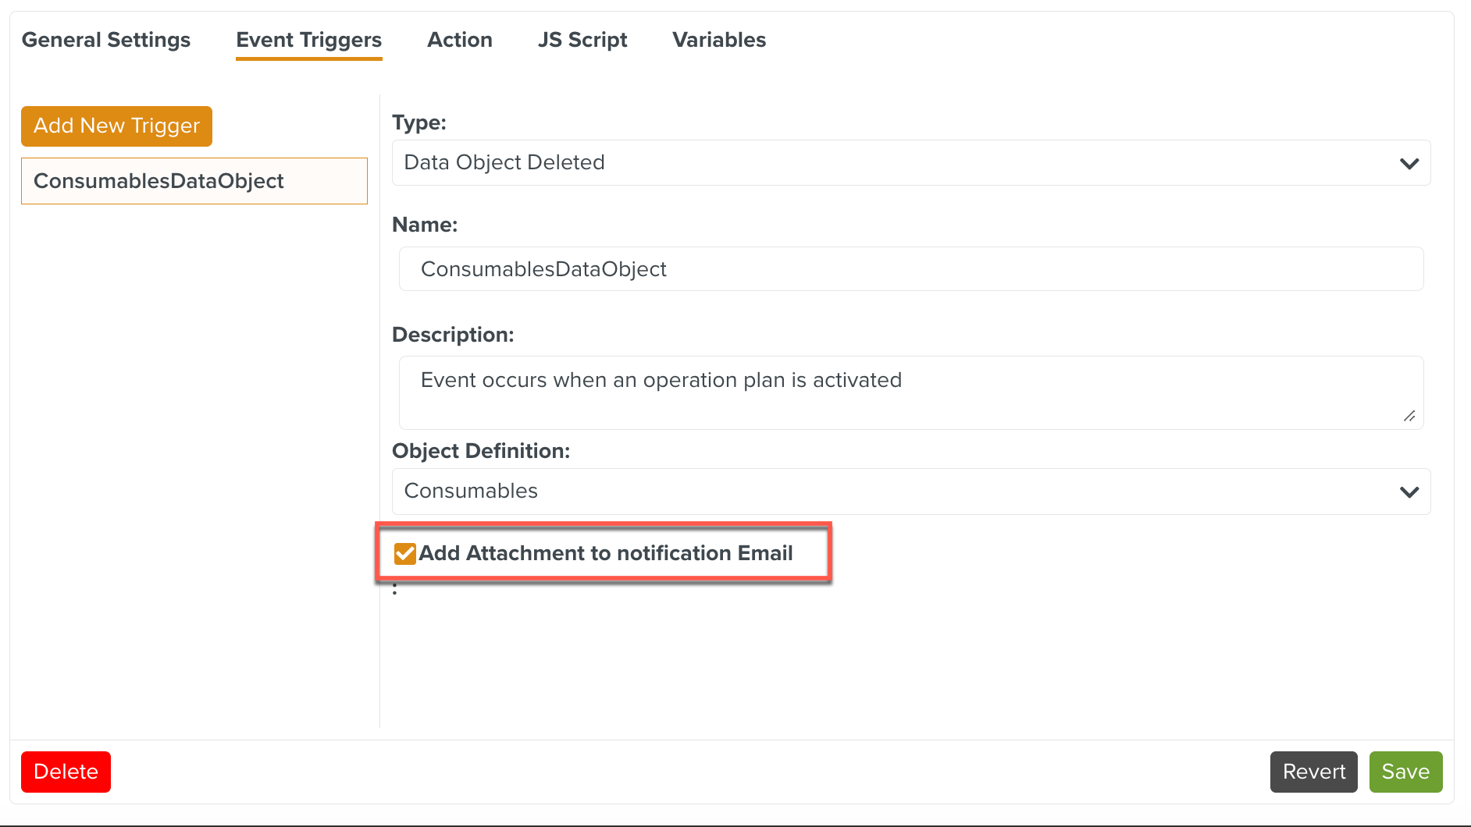This screenshot has height=827, width=1471.
Task: Click the Object Definition chevron icon
Action: [x=1409, y=492]
